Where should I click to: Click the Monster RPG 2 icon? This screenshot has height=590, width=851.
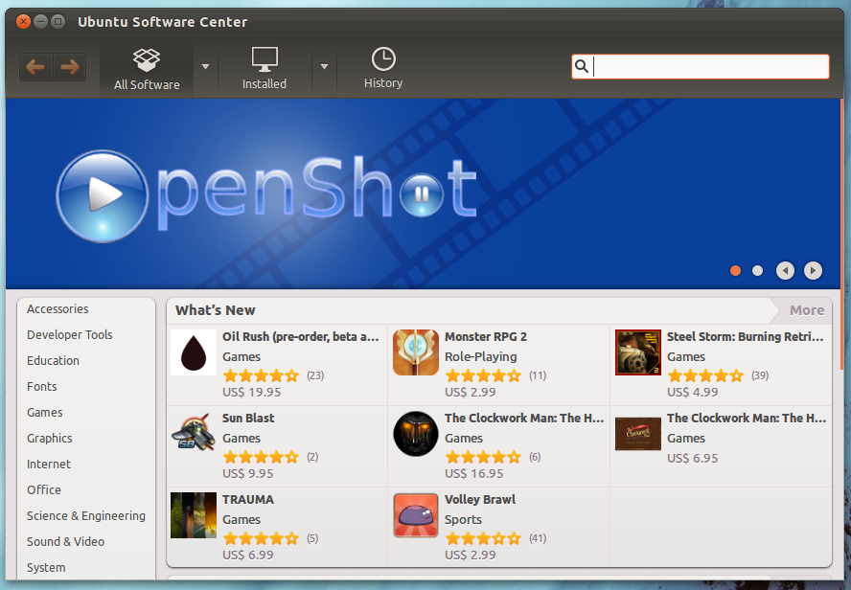click(416, 352)
